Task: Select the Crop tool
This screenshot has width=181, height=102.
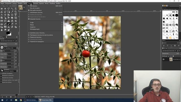Action: [x=12, y=15]
